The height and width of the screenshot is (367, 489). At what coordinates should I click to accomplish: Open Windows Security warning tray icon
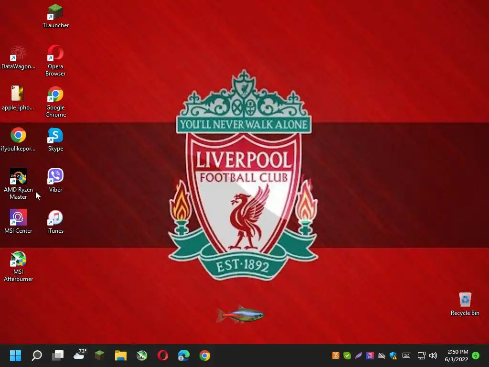coord(393,356)
